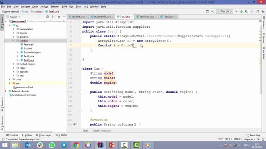266x149 pixels.
Task: Run with coverage icon in toolbar
Action: coord(246,12)
